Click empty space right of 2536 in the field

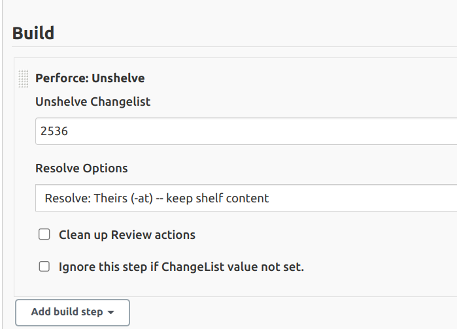click(x=262, y=131)
